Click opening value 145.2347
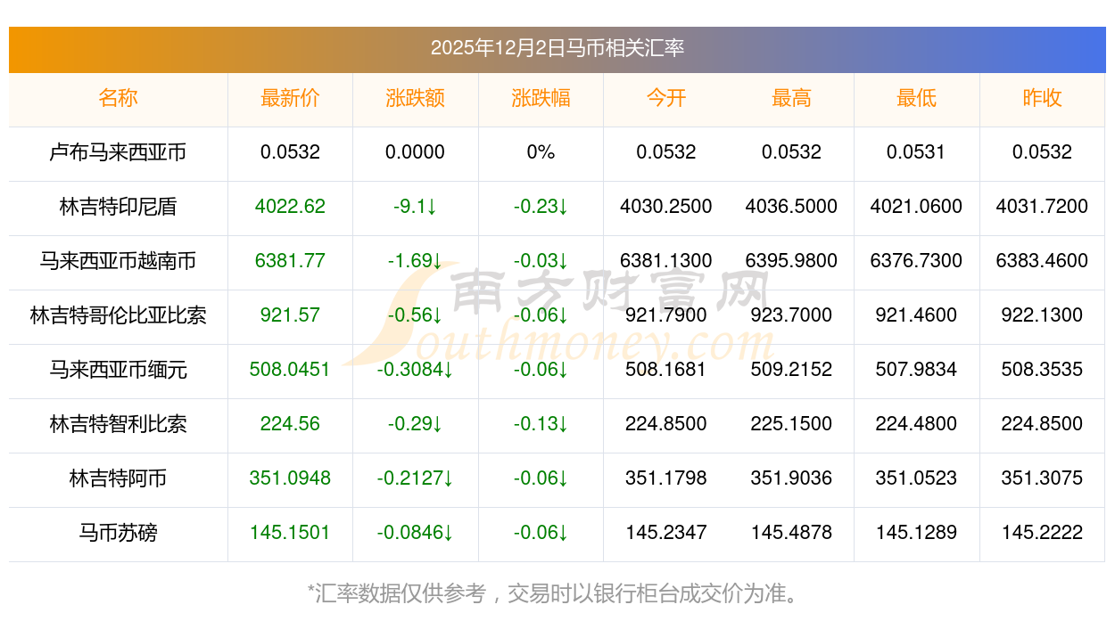Screen dimensions: 1115x621 pyautogui.click(x=666, y=533)
